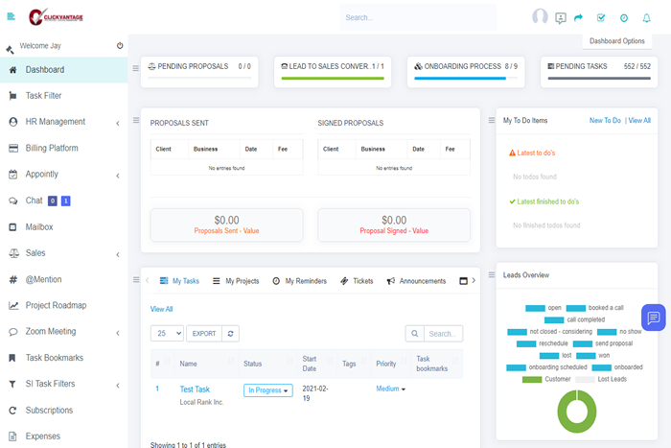The height and width of the screenshot is (448, 671).
Task: Open the In Progress status dropdown
Action: coord(267,390)
